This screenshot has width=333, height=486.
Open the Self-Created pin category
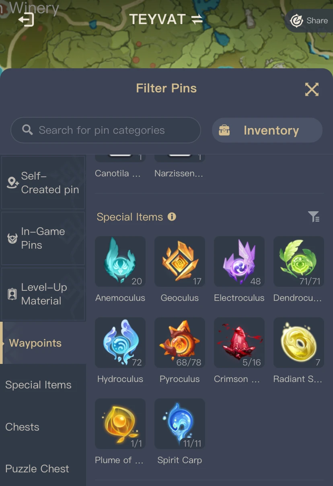tap(43, 183)
